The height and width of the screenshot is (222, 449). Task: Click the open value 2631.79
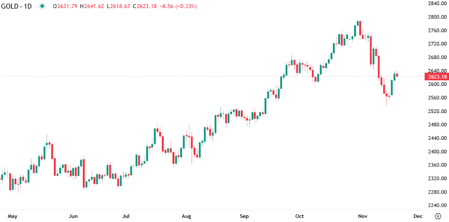[x=67, y=6]
